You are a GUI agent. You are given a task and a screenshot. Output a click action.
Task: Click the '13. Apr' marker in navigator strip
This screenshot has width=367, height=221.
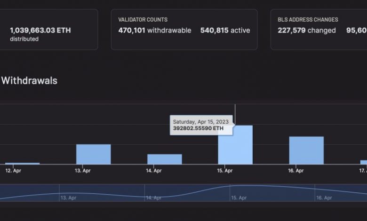click(x=68, y=198)
